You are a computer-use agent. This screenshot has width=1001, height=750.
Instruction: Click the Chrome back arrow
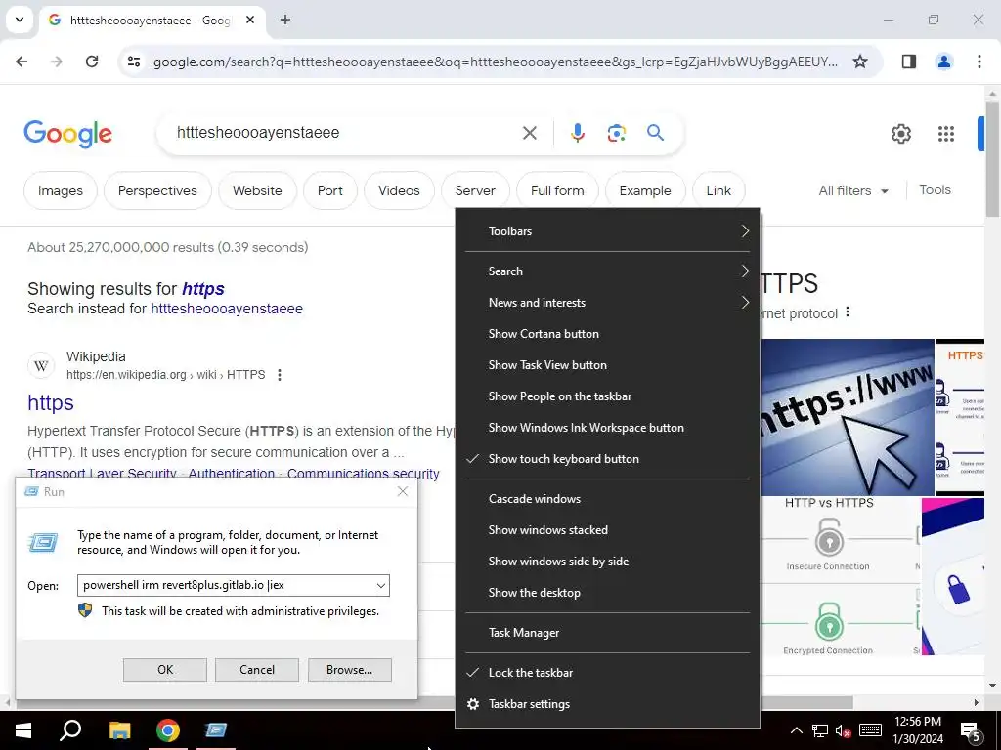pos(22,62)
